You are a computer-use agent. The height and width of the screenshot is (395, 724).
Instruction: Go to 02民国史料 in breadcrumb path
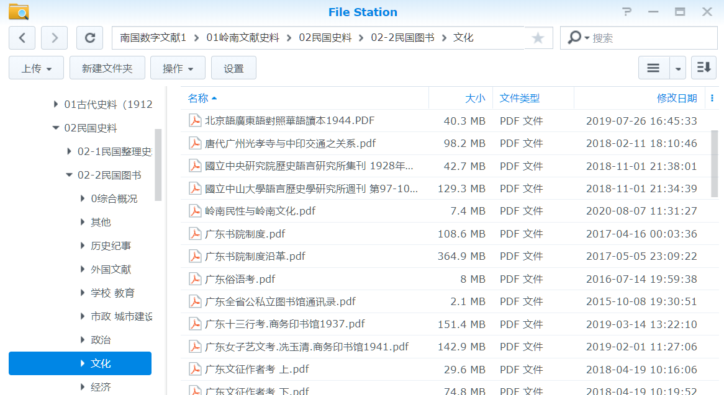click(x=325, y=38)
